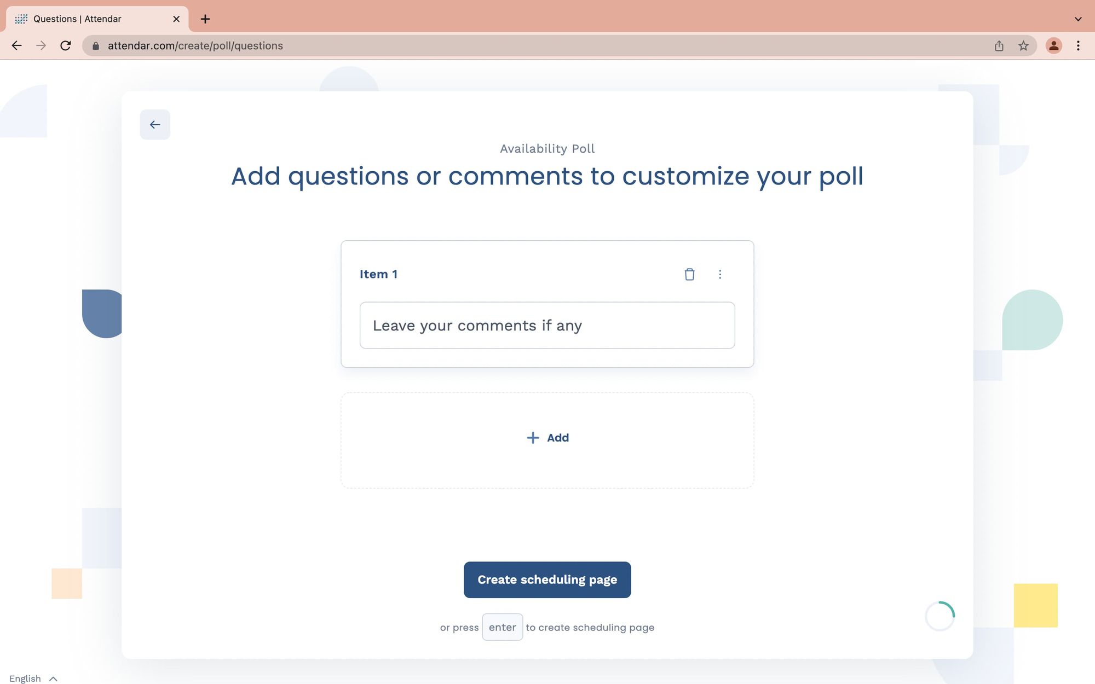Open the tab search chevron at top right
Screen dimensions: 1095x684
[1078, 19]
